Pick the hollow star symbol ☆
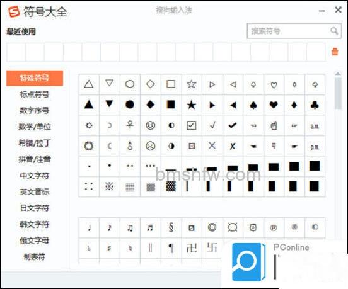This screenshot has height=289, width=348. coord(192,84)
